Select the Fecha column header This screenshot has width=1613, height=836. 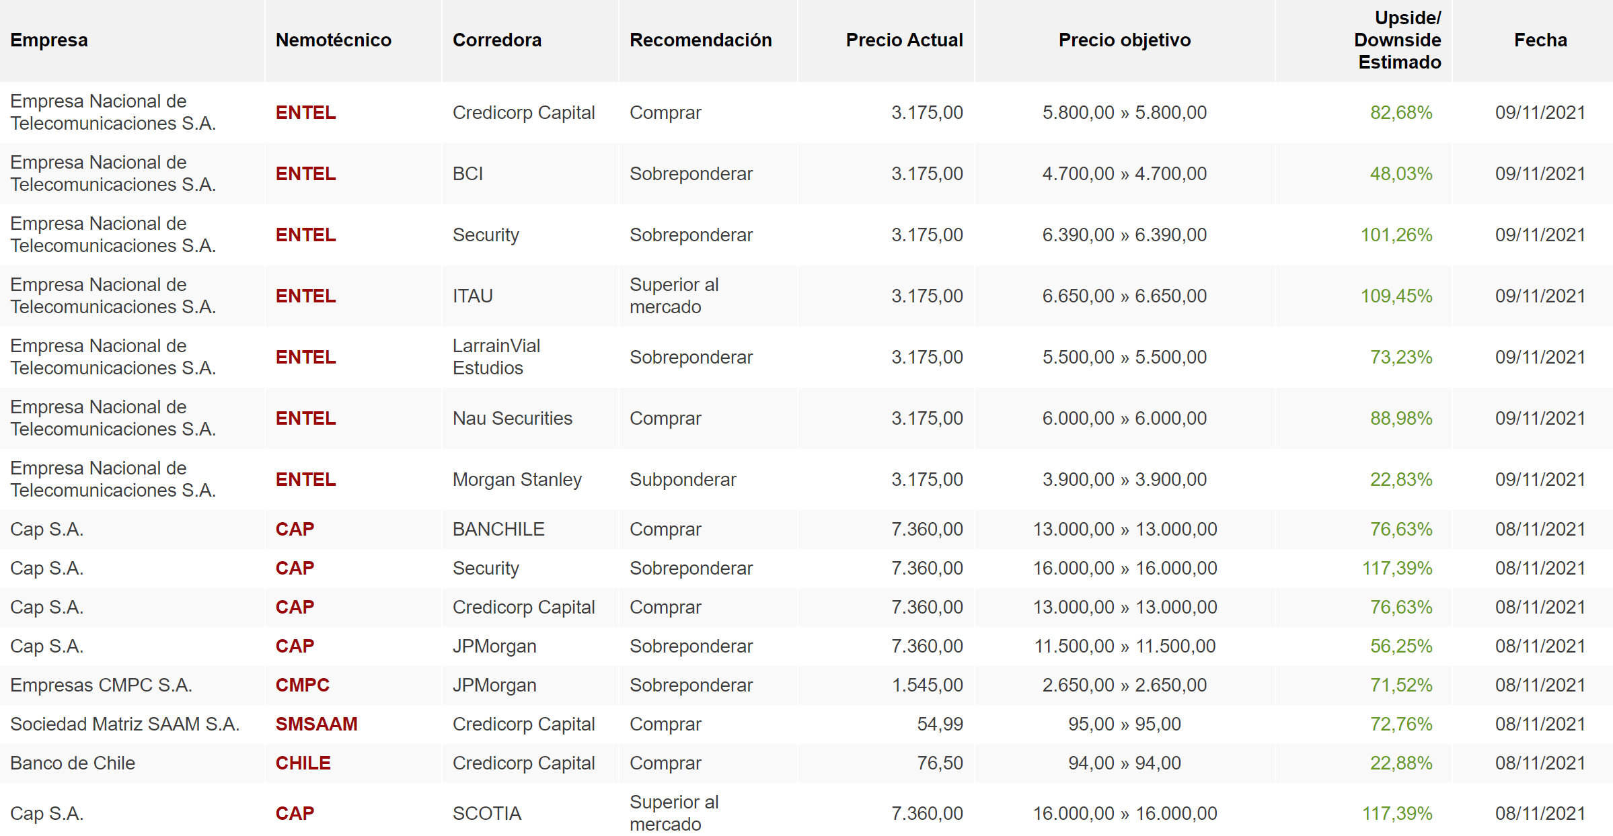tap(1540, 40)
